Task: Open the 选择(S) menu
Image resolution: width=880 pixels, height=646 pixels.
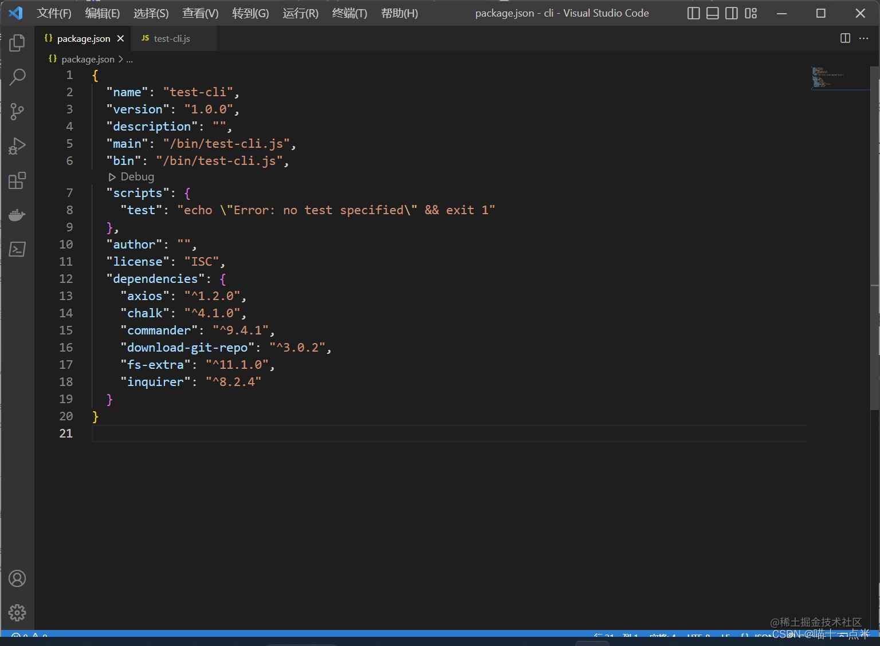Action: [151, 13]
